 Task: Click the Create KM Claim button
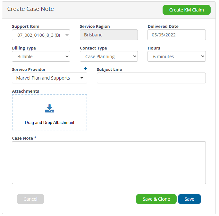tap(187, 10)
